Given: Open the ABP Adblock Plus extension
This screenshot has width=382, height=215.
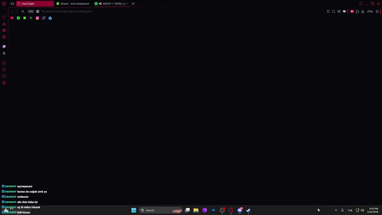Looking at the screenshot, I should pyautogui.click(x=352, y=11).
